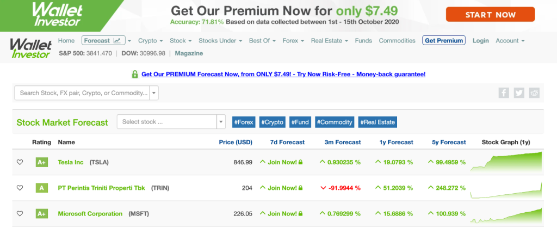Click the A+ rating badge for Microsoft
557x228 pixels.
(x=42, y=214)
